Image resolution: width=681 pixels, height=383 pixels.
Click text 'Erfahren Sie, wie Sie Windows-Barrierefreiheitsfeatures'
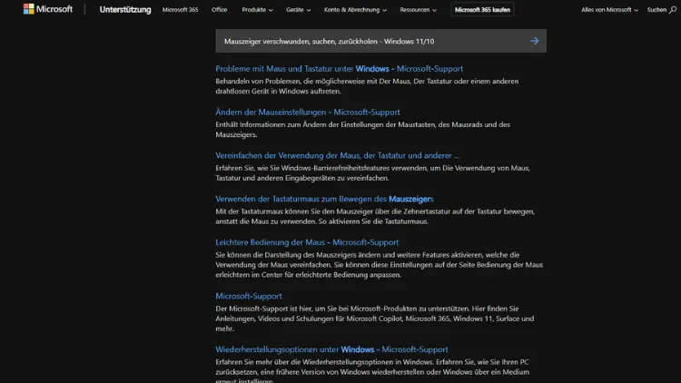coord(301,168)
